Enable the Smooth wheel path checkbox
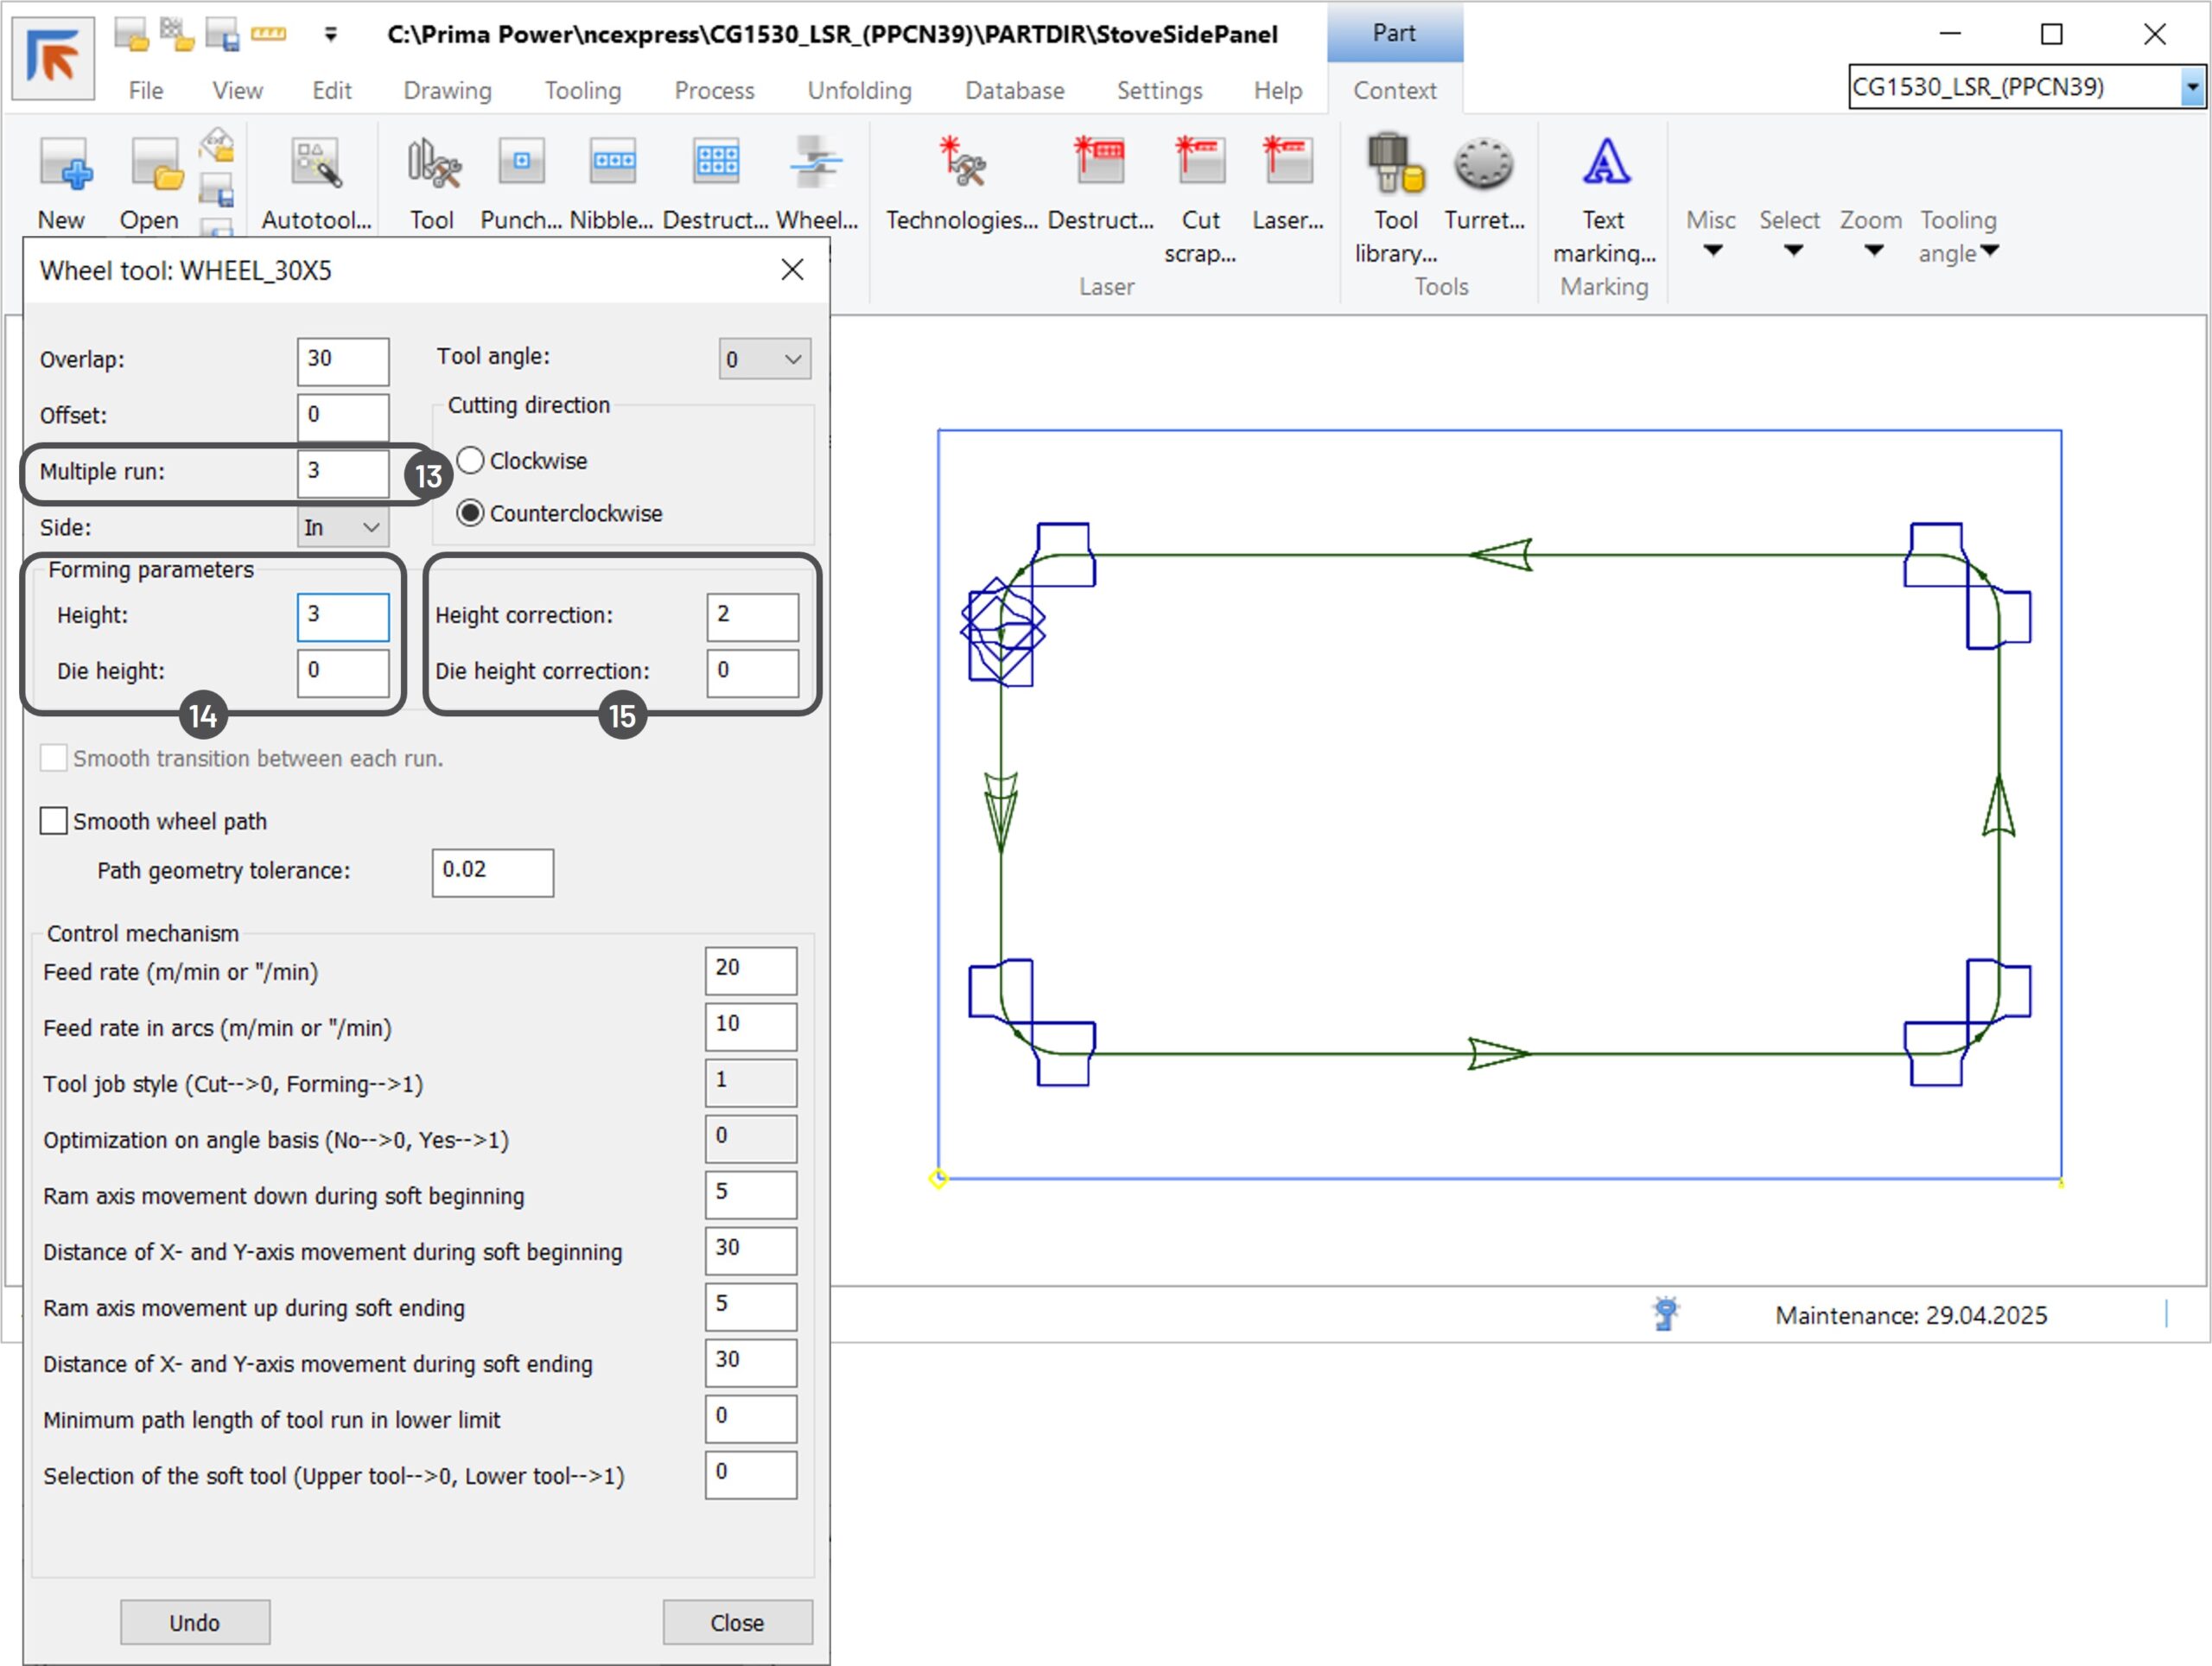This screenshot has width=2212, height=1666. [x=54, y=821]
